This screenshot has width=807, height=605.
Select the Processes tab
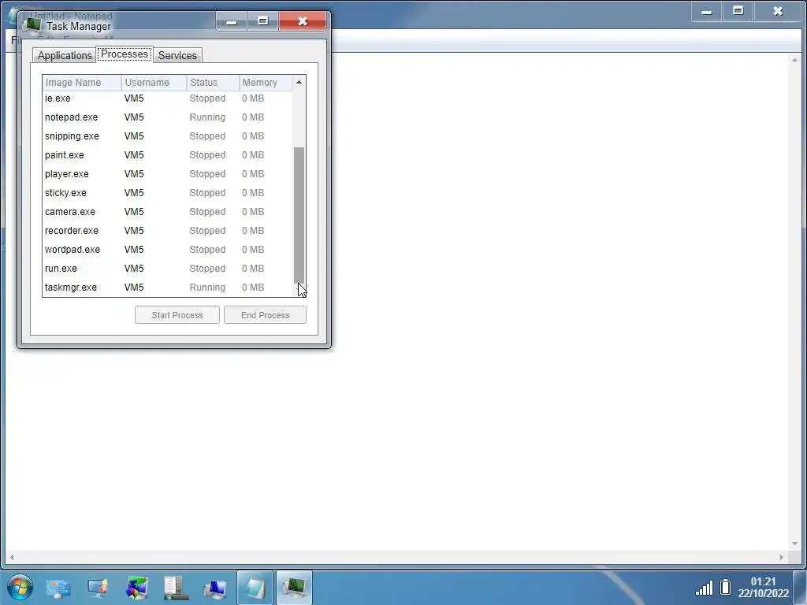point(124,54)
